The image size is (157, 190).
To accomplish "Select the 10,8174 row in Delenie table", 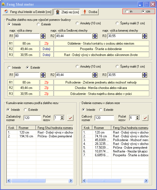I will pyautogui.click(x=115, y=151).
